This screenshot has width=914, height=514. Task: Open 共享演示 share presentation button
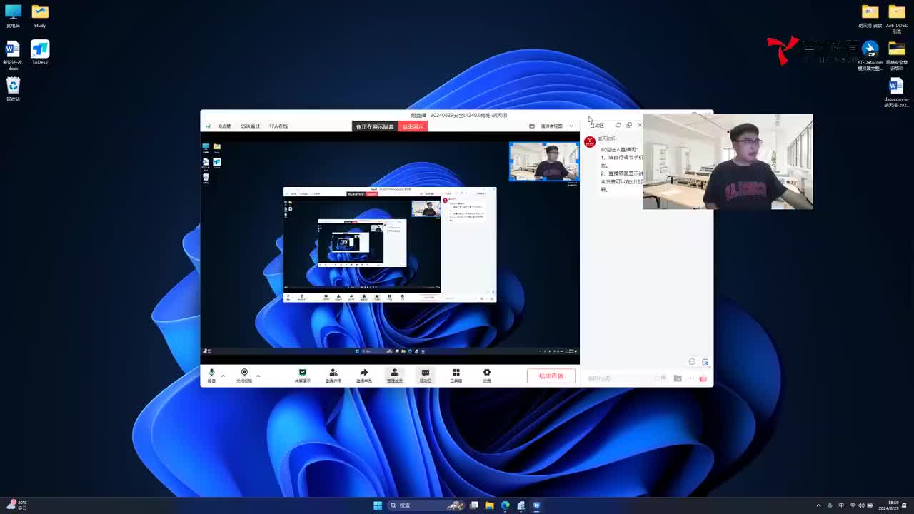303,375
